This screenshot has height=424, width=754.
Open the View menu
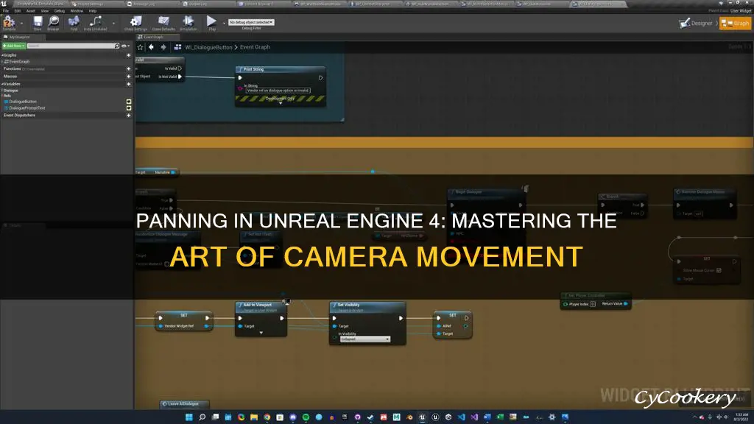pos(45,10)
